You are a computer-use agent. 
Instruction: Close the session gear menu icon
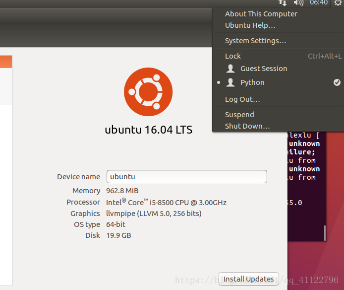point(338,3)
